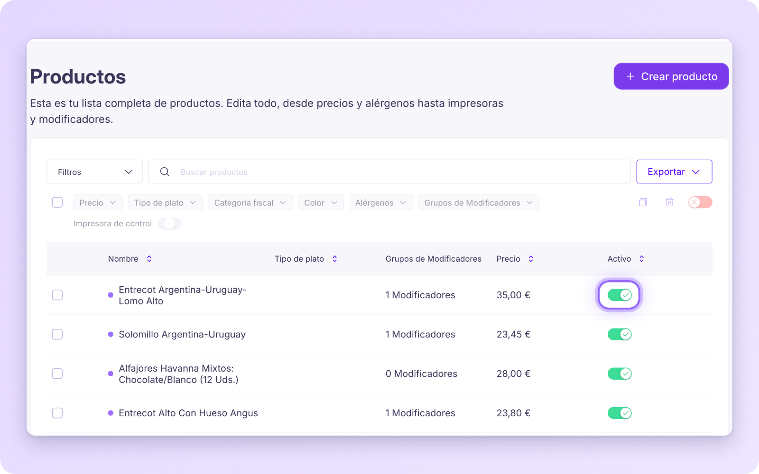Image resolution: width=759 pixels, height=474 pixels.
Task: Click the Crear producto button
Action: (x=671, y=76)
